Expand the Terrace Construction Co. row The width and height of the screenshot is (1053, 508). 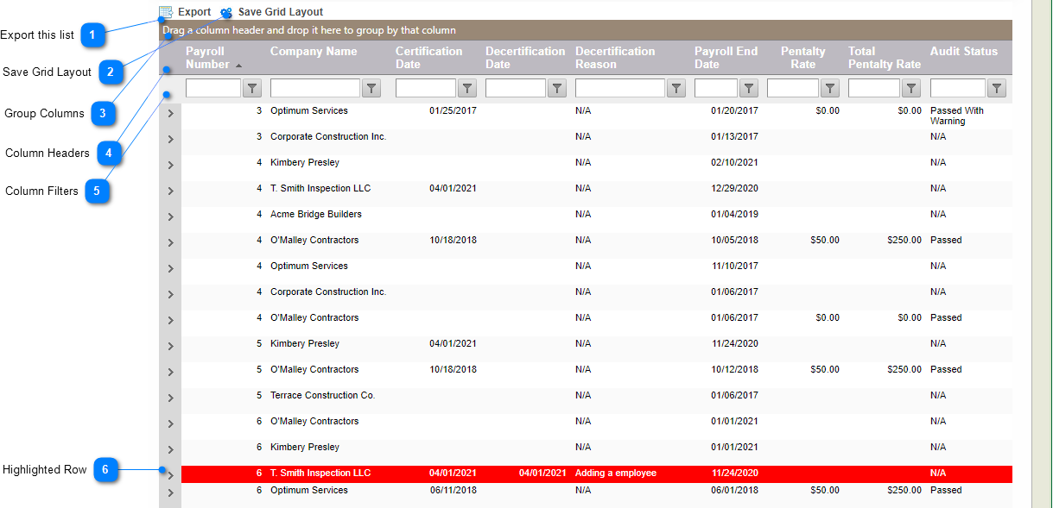(170, 398)
